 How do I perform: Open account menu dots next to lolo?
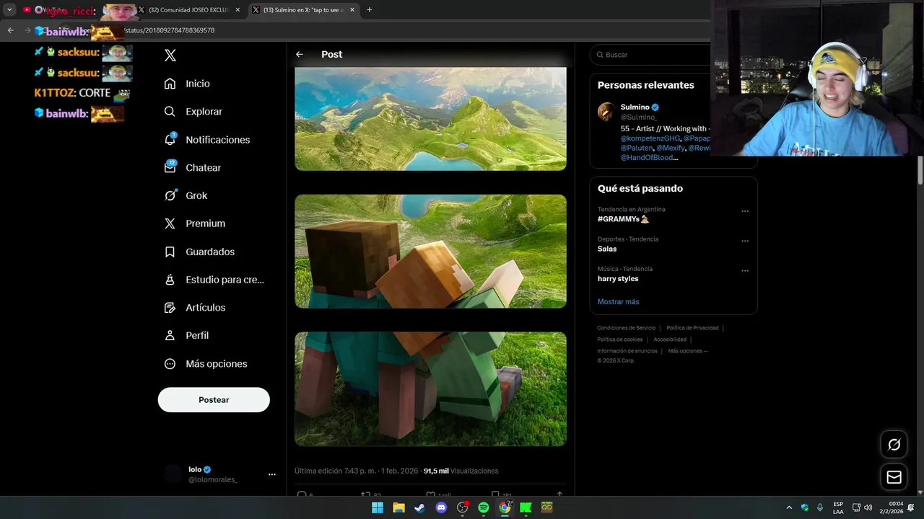(272, 474)
